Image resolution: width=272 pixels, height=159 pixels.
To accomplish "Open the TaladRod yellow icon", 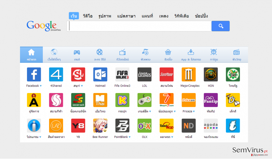I will (166, 126).
